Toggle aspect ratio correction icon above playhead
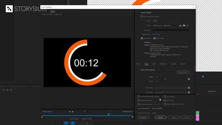The width and height of the screenshot is (222, 125). pyautogui.click(x=111, y=112)
